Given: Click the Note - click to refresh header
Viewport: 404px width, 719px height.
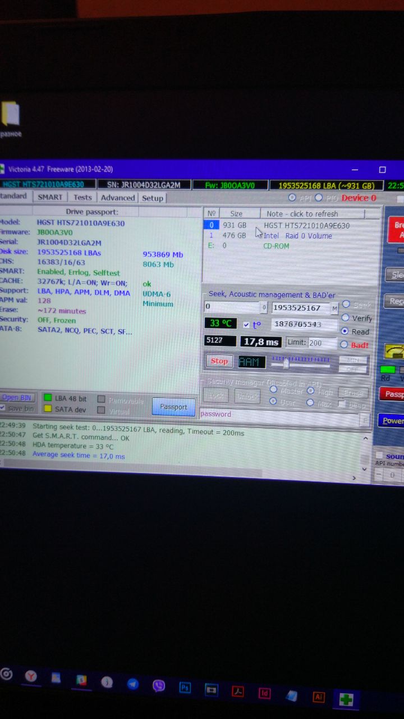Looking at the screenshot, I should 312,214.
